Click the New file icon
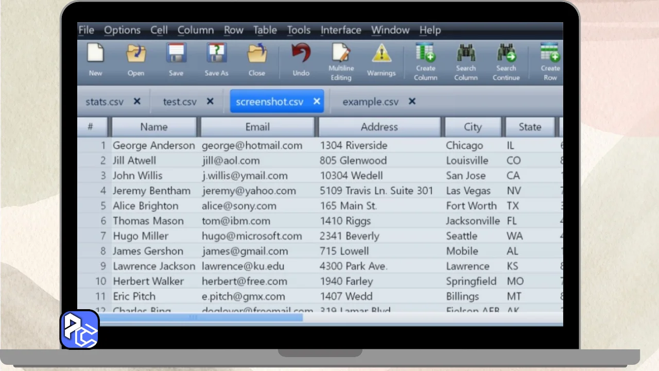Viewport: 659px width, 371px height. (95, 54)
